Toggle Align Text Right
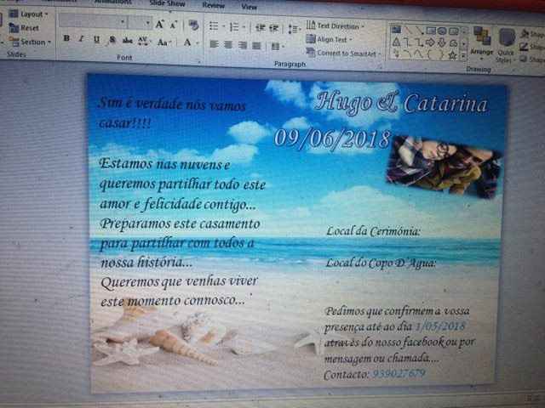545x408 pixels. tap(242, 45)
